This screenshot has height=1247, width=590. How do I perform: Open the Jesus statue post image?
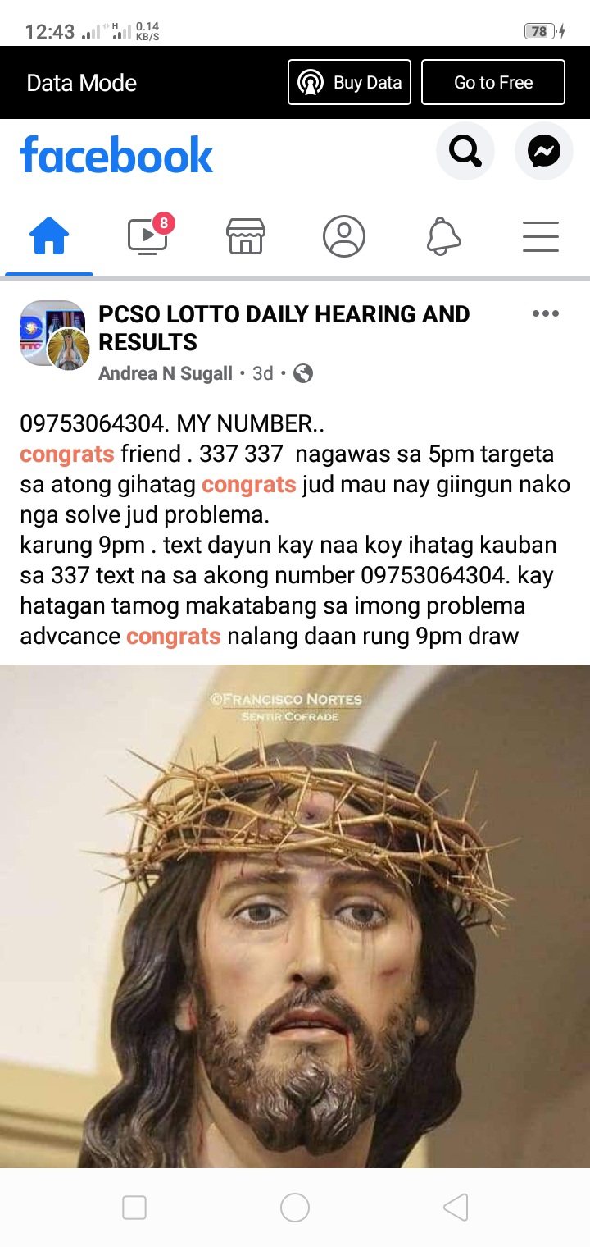295,916
